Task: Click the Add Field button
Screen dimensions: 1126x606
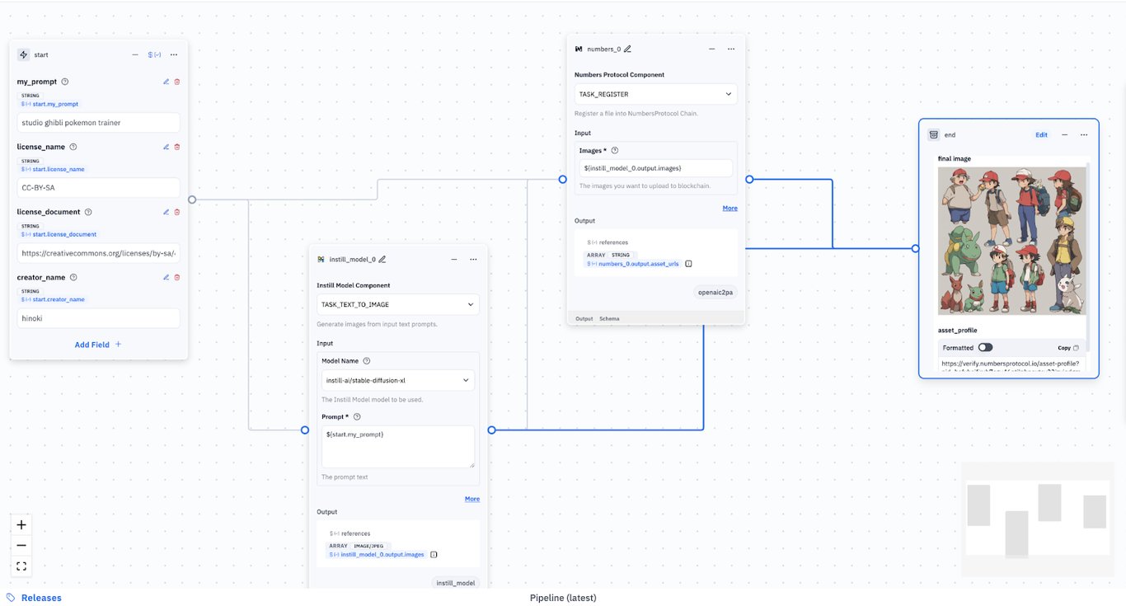Action: point(98,345)
